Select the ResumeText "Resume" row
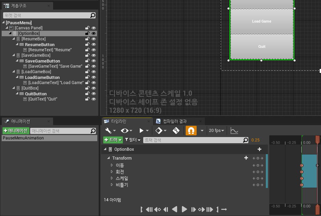 tap(50, 50)
